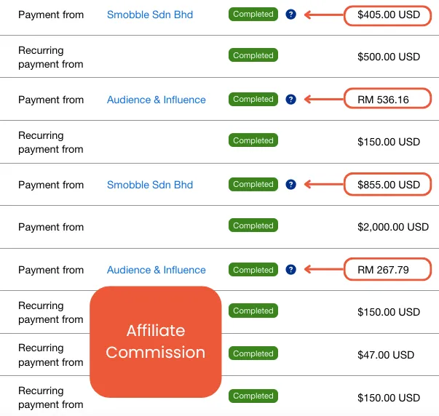Click help icon beside RM 536.16 payment
The height and width of the screenshot is (416, 439).
pyautogui.click(x=291, y=100)
